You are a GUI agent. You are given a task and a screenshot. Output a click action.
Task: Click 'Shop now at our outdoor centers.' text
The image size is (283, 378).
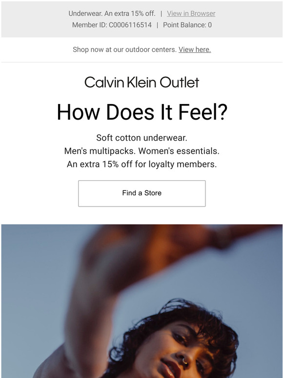(x=125, y=49)
